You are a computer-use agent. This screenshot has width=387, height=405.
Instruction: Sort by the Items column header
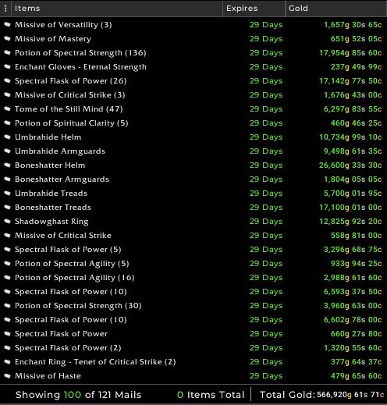coord(117,9)
